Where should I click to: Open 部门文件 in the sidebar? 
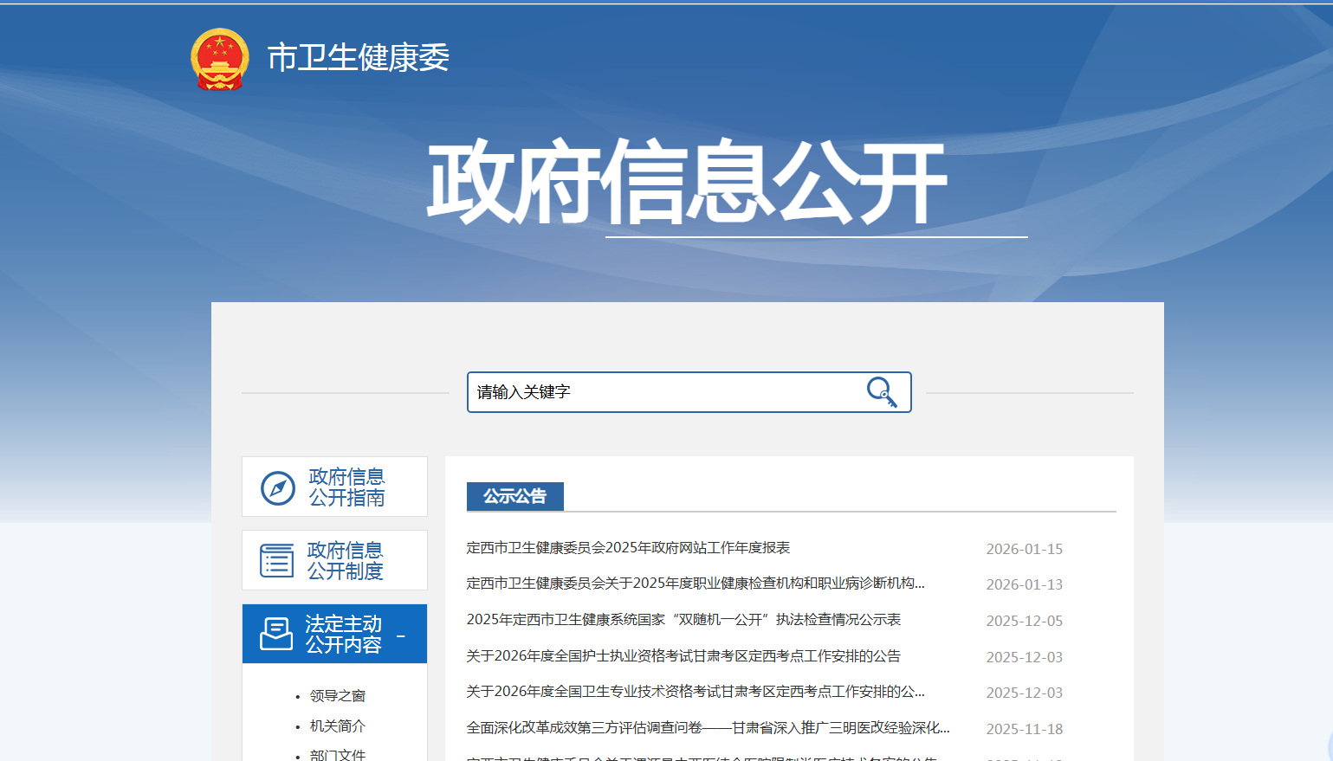tap(338, 754)
